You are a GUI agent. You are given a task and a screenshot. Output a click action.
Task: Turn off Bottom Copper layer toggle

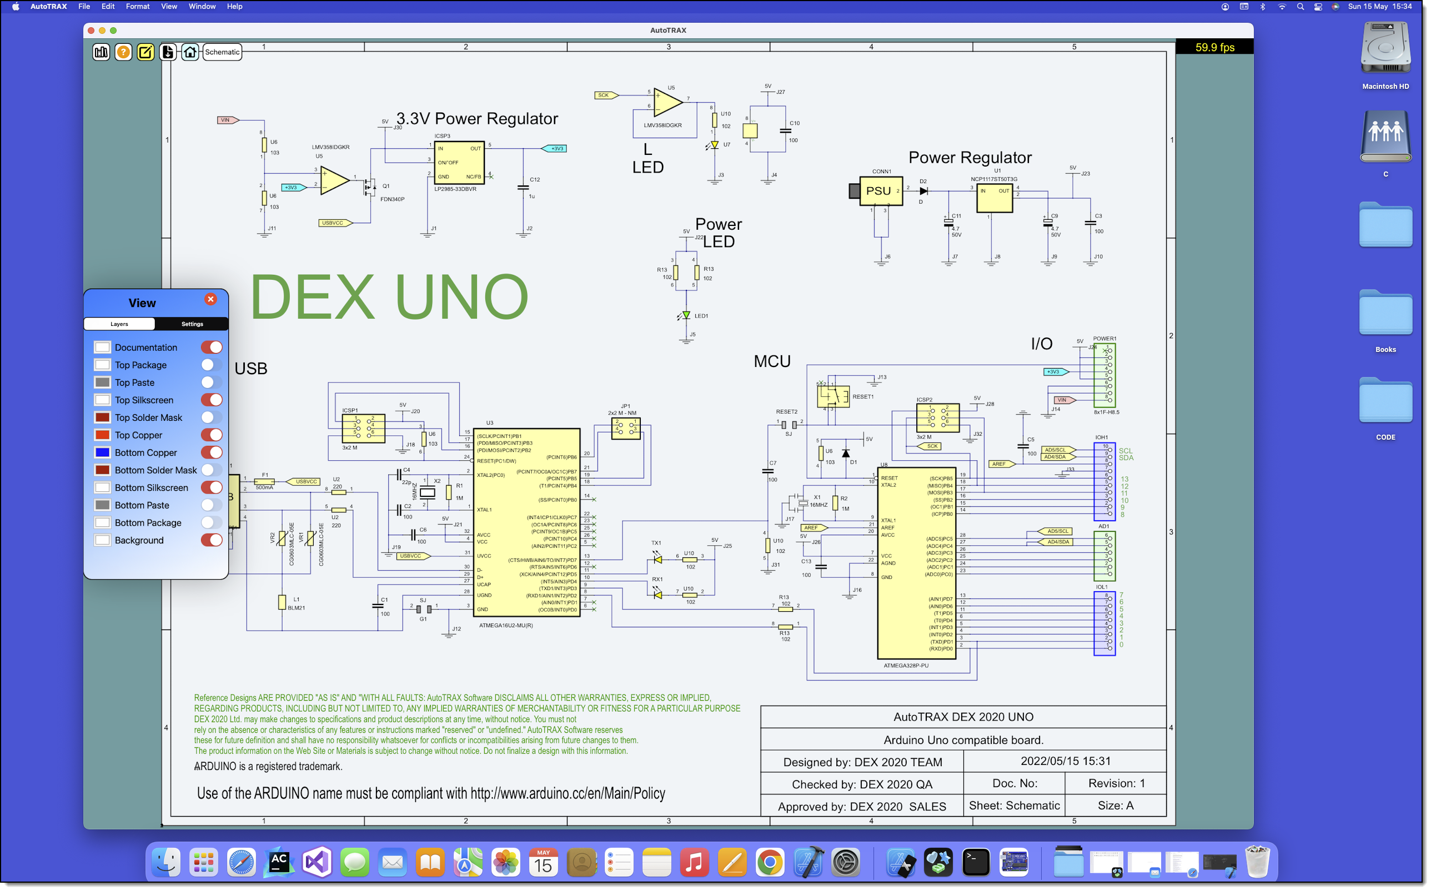click(x=212, y=453)
